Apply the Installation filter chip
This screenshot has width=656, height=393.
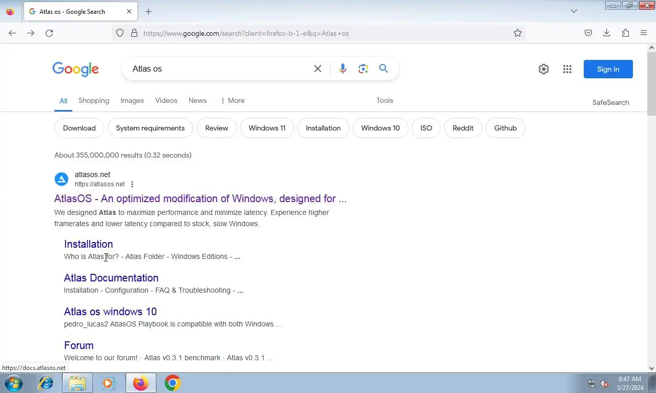click(323, 128)
